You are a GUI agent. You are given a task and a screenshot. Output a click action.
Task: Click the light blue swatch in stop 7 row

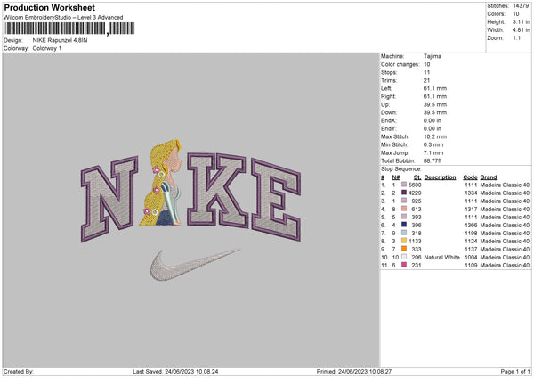[404, 233]
